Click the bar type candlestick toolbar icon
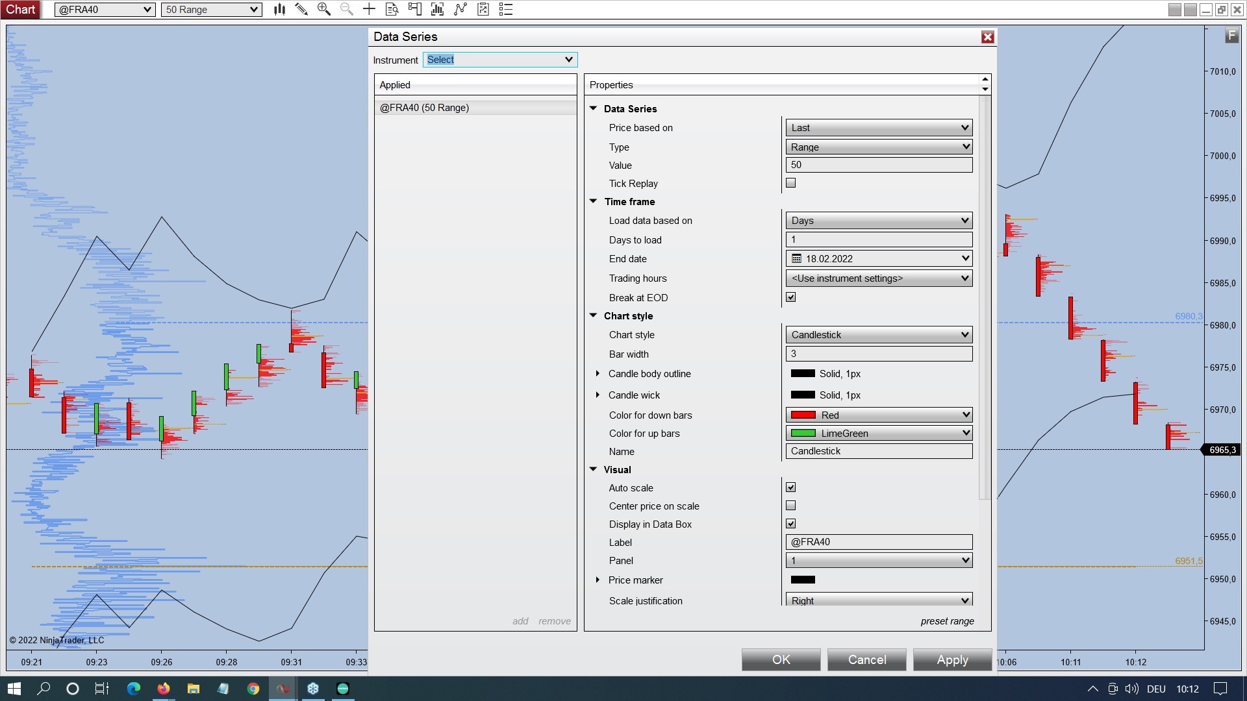 (279, 9)
